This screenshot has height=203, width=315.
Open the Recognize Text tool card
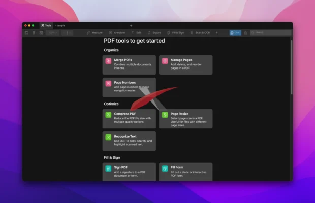[129, 141]
